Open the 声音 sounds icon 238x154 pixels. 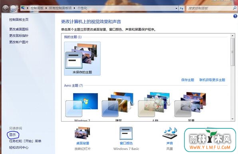(170, 133)
